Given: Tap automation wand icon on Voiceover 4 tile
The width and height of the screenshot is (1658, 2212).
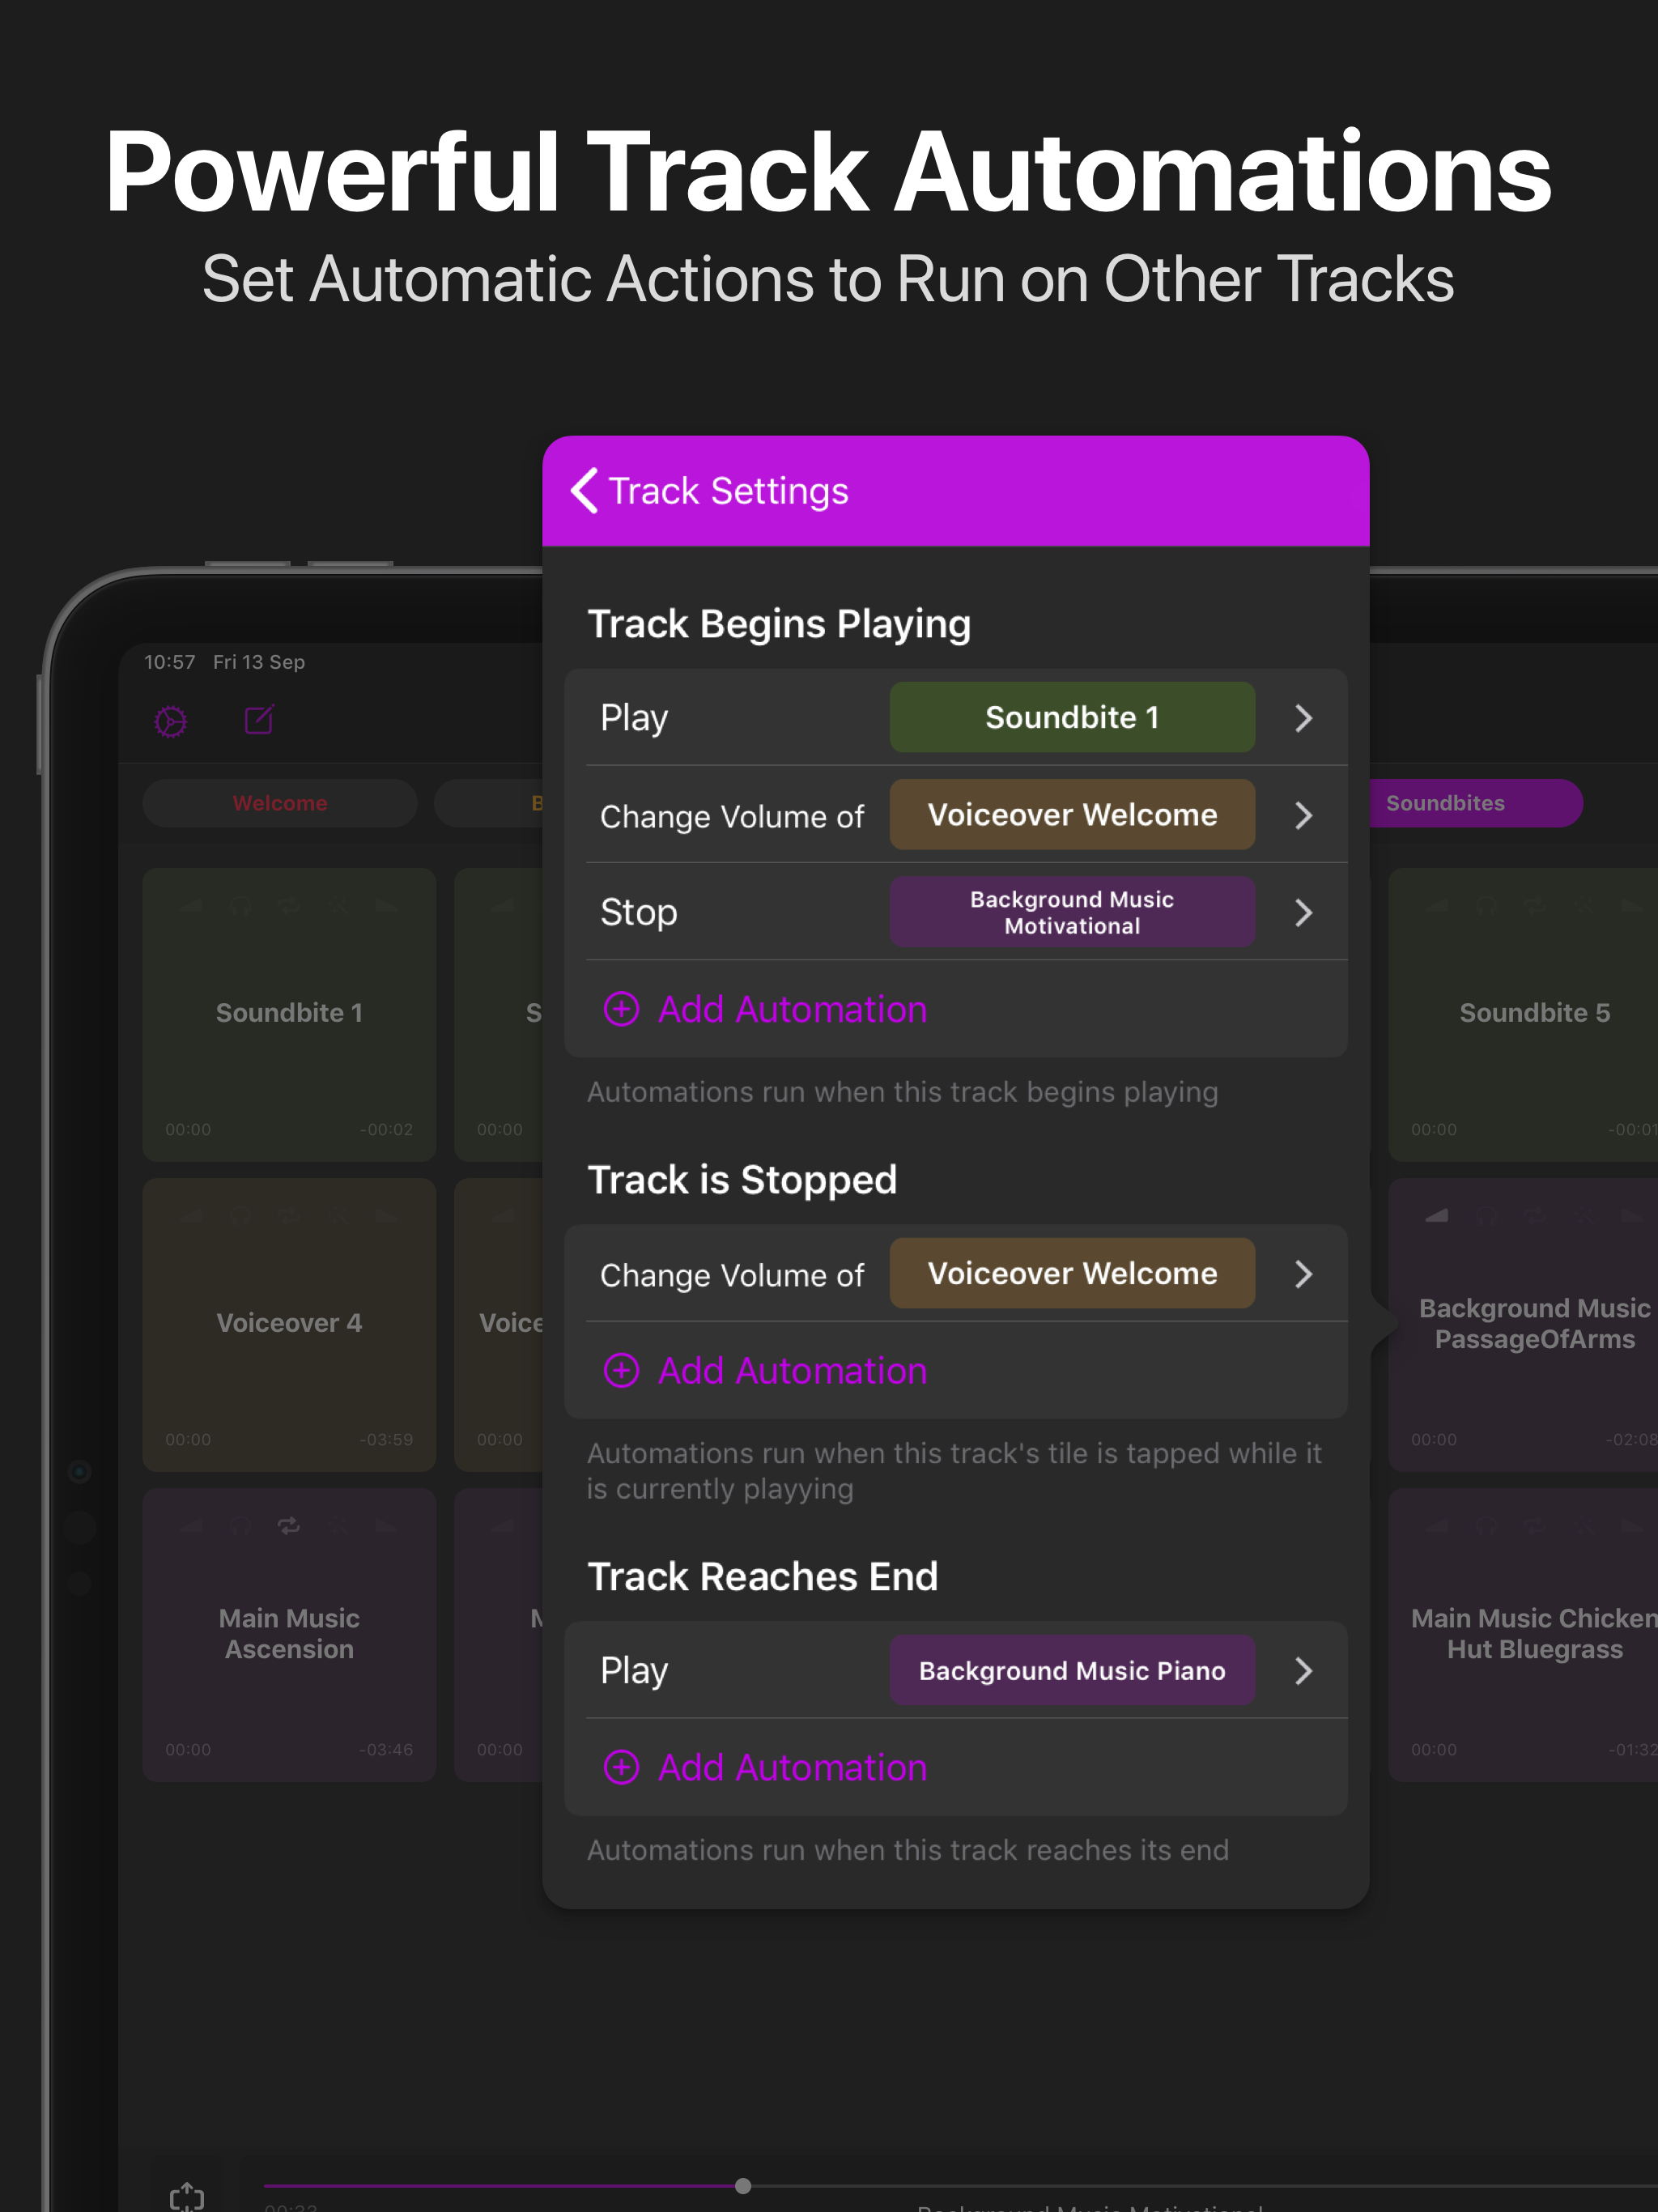Looking at the screenshot, I should [x=339, y=1216].
